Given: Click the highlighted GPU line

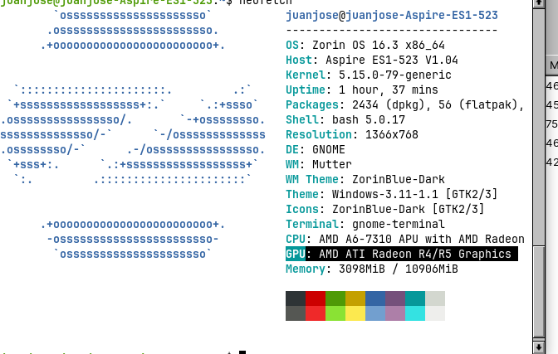Looking at the screenshot, I should pos(402,254).
